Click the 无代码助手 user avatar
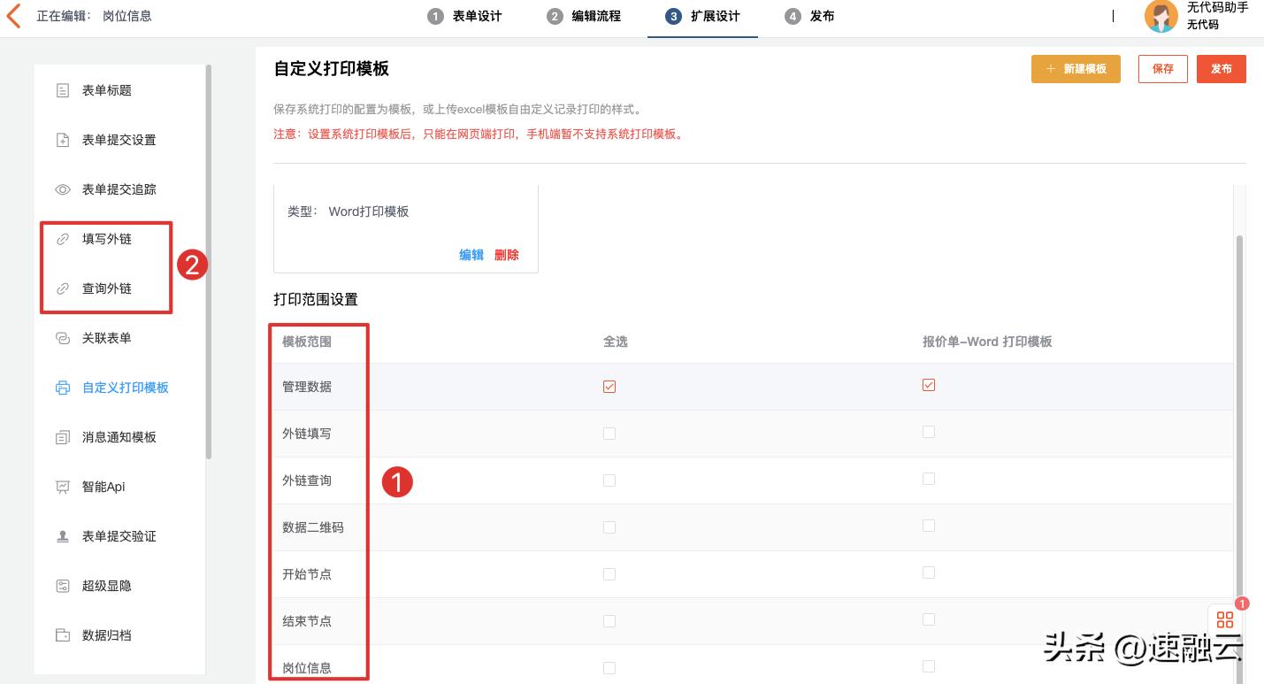The width and height of the screenshot is (1264, 684). 1161,17
